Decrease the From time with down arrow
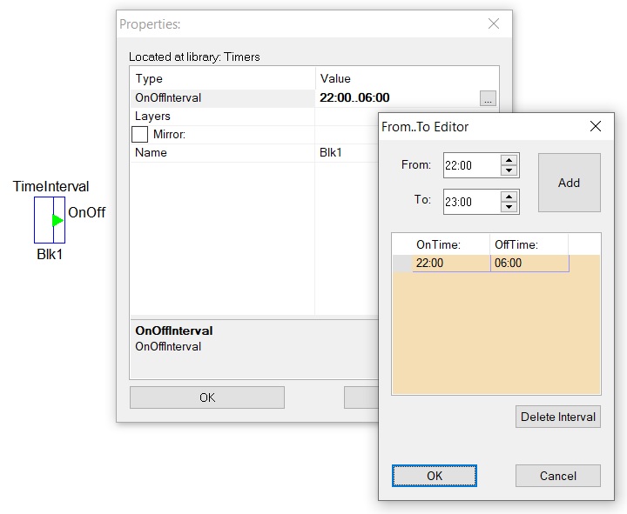The width and height of the screenshot is (627, 514). tap(509, 170)
